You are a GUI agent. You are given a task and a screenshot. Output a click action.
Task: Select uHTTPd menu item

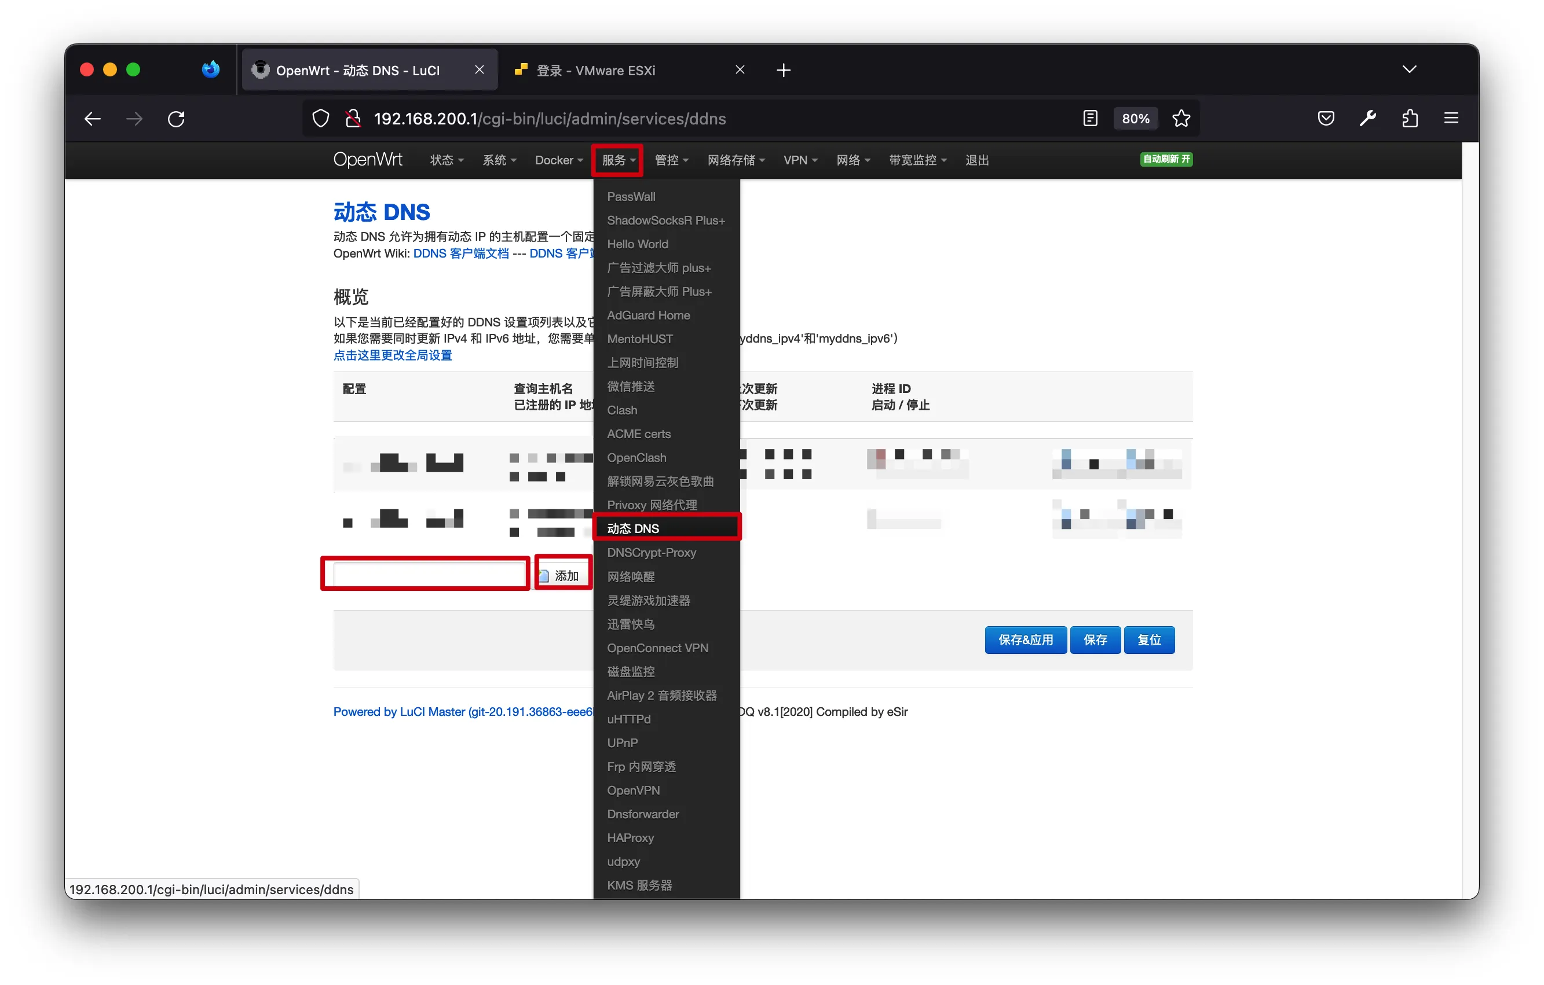click(x=666, y=719)
